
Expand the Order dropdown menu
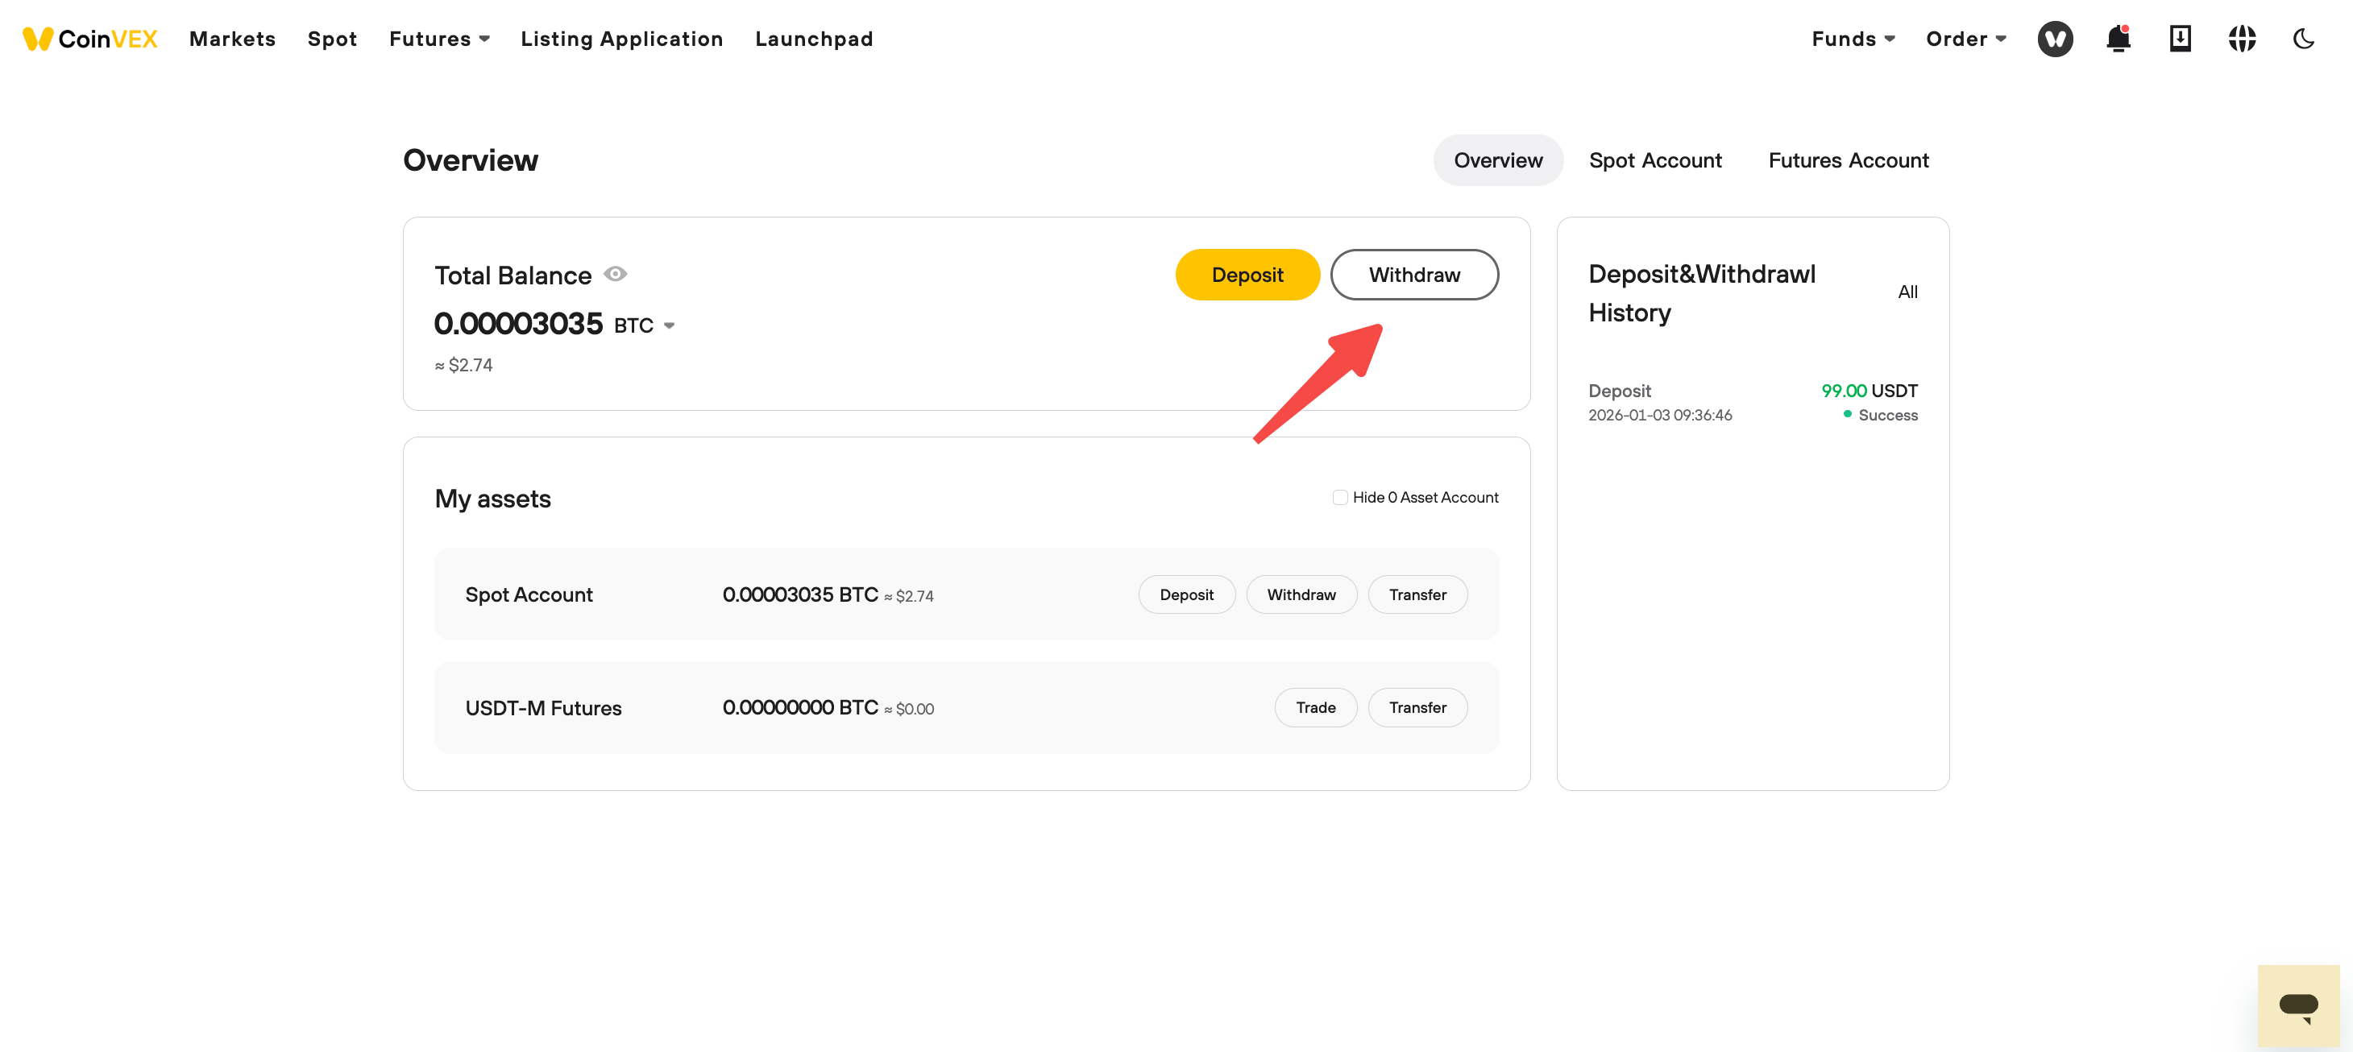1965,39
